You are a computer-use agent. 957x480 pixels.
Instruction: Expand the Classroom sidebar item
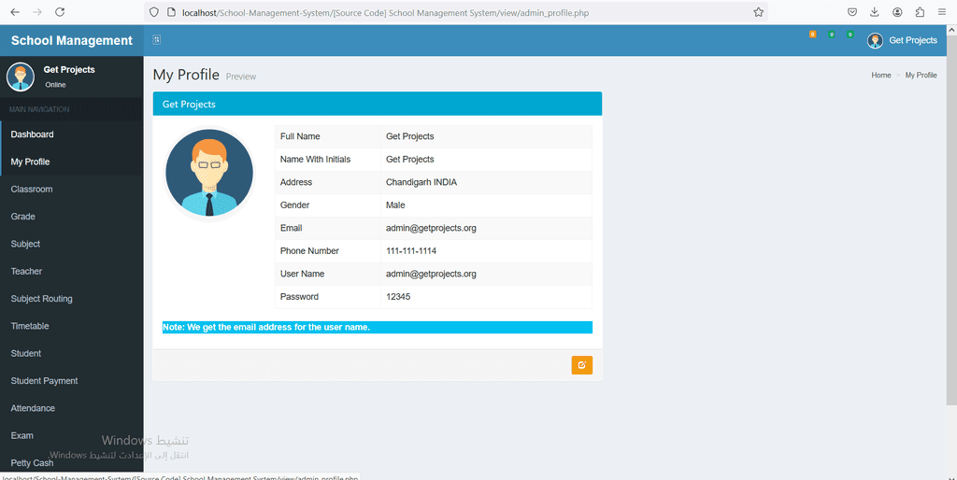(32, 190)
